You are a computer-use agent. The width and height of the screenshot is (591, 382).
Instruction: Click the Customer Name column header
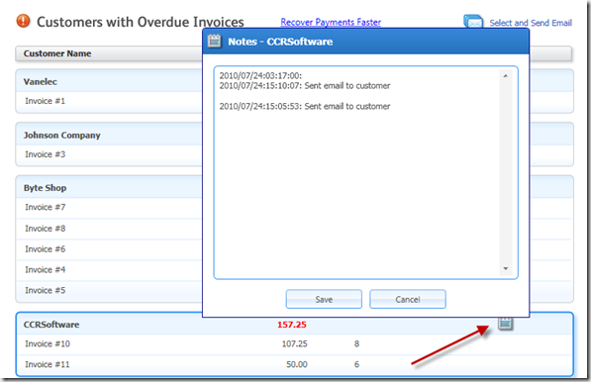[57, 53]
